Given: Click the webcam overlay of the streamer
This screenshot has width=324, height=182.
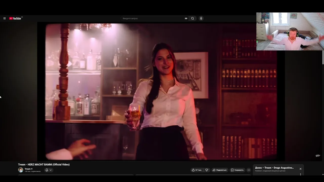Looking at the screenshot, I should pos(290,31).
